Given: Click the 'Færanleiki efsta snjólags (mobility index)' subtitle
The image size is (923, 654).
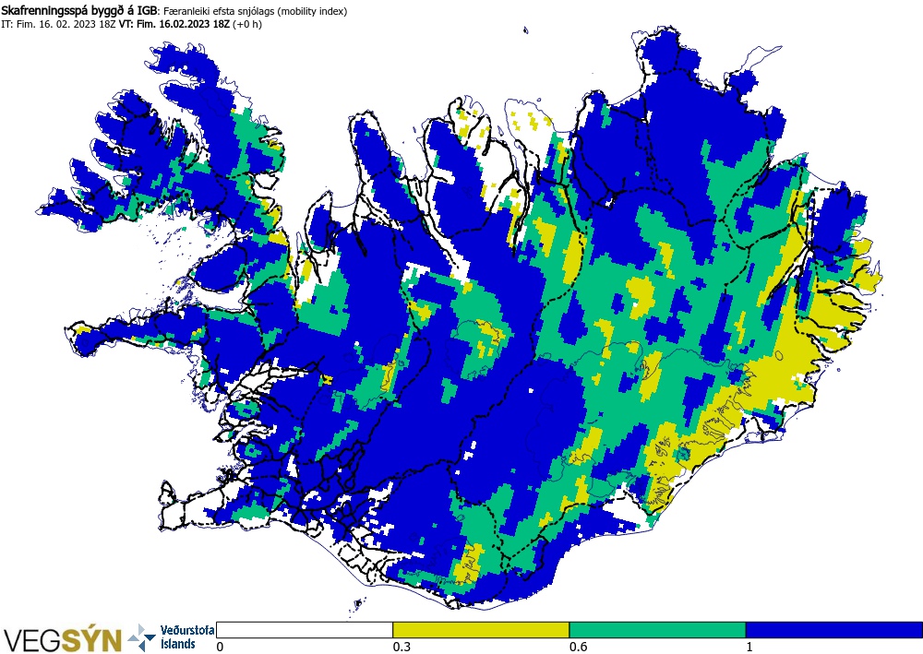Looking at the screenshot, I should pos(254,11).
